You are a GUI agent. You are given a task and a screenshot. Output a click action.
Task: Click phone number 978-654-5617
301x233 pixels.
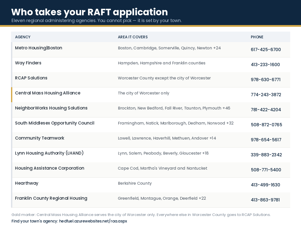point(266,140)
